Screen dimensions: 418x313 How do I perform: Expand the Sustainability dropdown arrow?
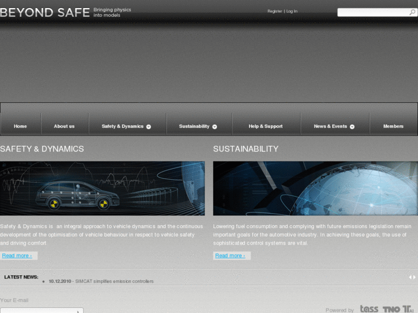coord(214,127)
